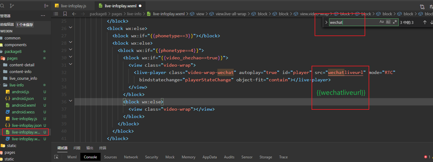Open the Security debugger tab
433x162 pixels.
coord(151,157)
